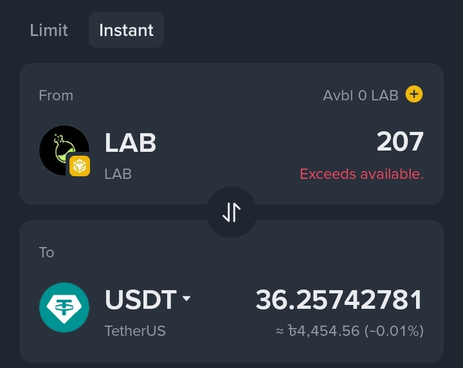Edit the 36.25742781 To amount
Screen dimensions: 463x368
click(339, 300)
